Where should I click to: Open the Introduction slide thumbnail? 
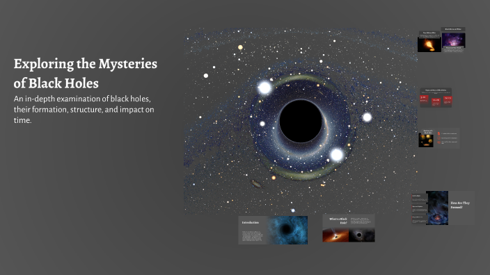273,230
